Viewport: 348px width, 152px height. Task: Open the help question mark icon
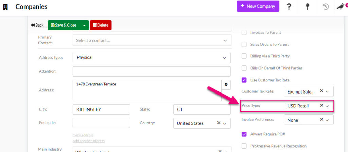click(x=289, y=6)
